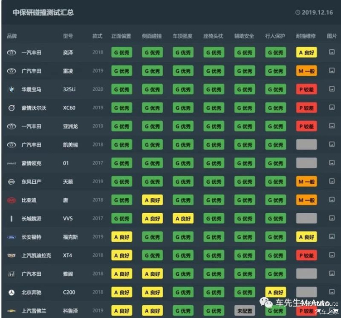Click the WEY logo beside 长城魏派
Viewport: 341px width, 318px height.
coord(11,219)
